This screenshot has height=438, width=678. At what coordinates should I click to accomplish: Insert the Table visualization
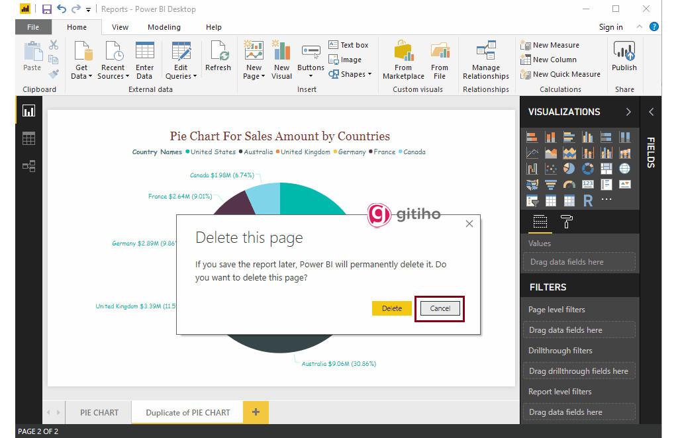550,200
